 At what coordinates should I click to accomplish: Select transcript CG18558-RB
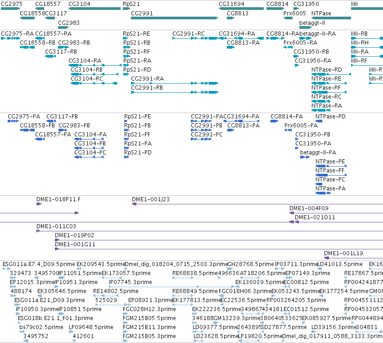(27, 47)
